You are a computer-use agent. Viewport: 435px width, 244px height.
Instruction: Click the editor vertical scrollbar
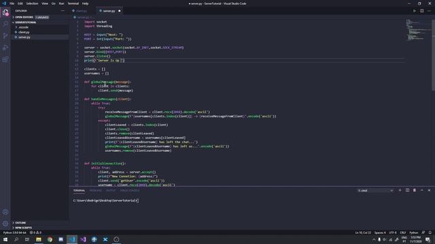(x=433, y=54)
